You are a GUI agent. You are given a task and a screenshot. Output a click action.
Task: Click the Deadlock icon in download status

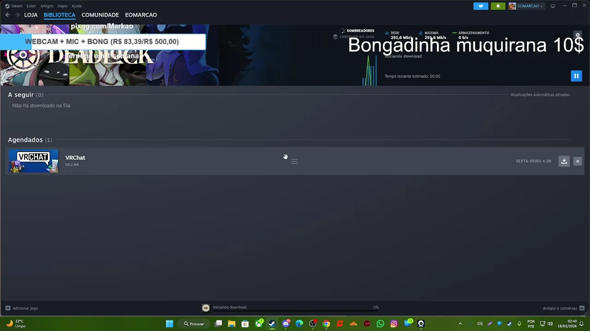(x=206, y=308)
